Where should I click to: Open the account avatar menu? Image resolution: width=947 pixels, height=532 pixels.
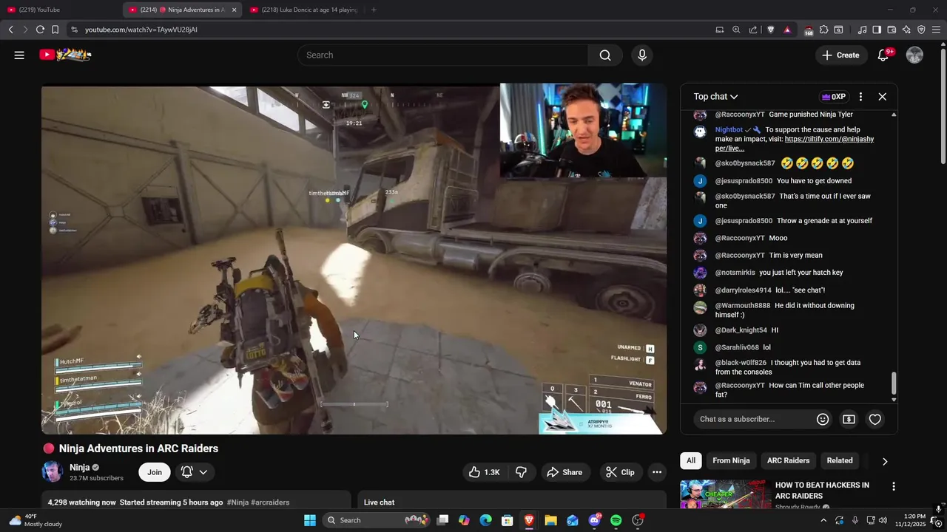click(914, 55)
